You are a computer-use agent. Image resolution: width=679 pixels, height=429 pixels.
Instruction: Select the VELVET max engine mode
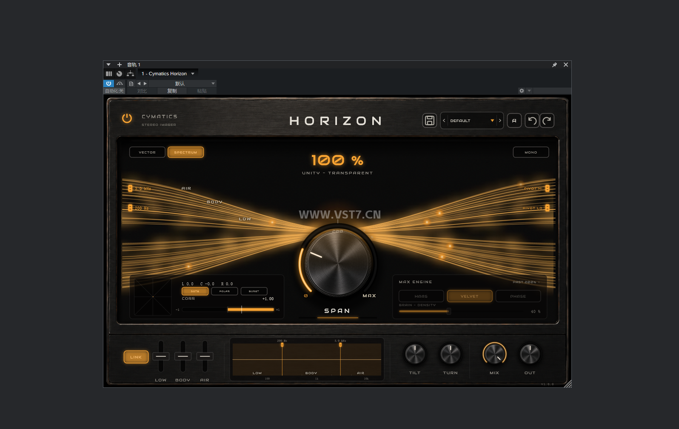(x=470, y=296)
